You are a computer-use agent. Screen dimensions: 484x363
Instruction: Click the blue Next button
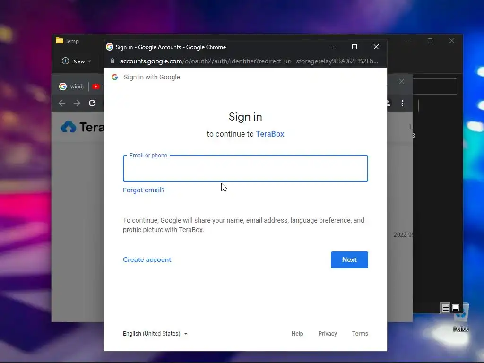pyautogui.click(x=349, y=260)
